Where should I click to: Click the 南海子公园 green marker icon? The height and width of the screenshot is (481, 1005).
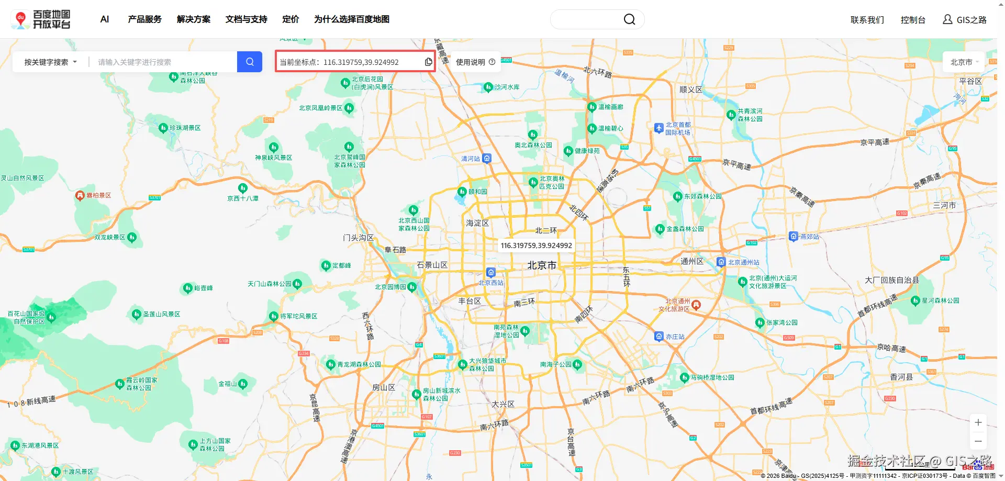pyautogui.click(x=577, y=364)
